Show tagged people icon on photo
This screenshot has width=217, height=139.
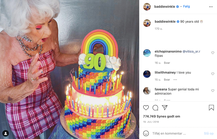tap(5, 133)
